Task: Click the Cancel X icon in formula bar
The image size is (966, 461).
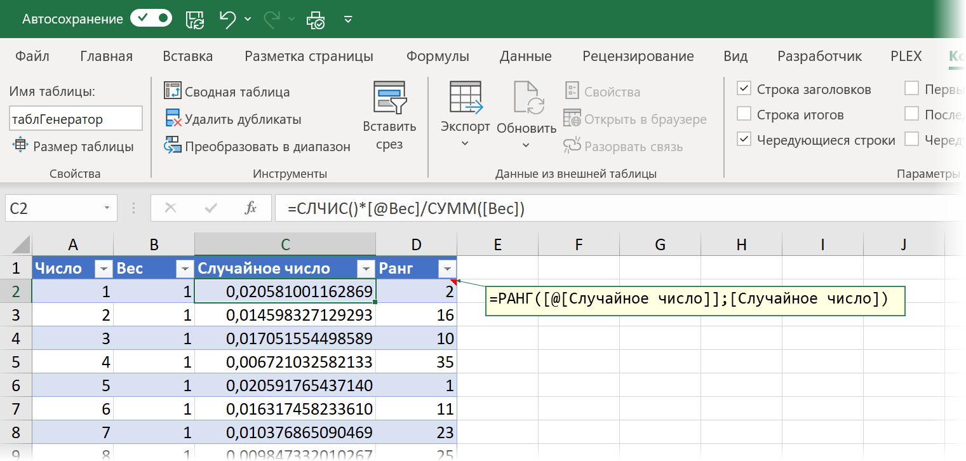Action: [x=170, y=208]
